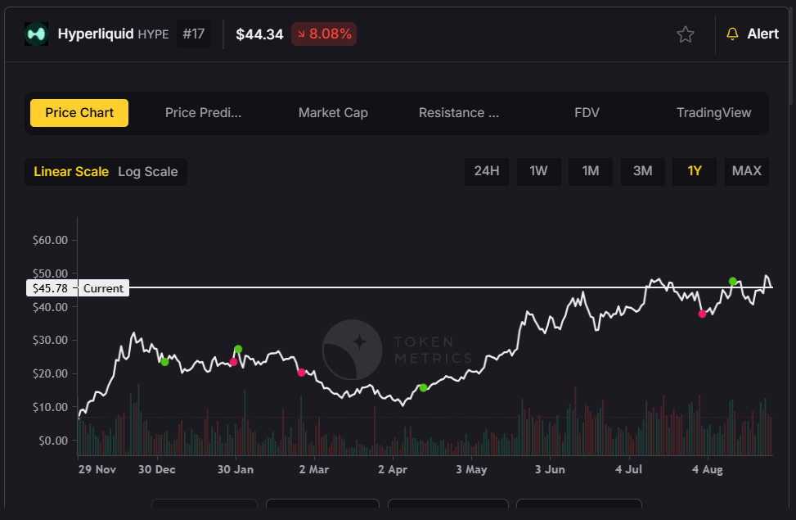
Task: Set chart range to 3M
Action: point(643,171)
